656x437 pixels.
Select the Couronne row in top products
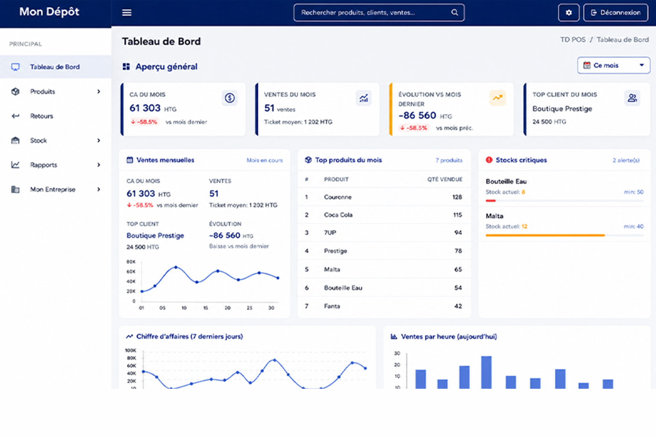point(384,197)
